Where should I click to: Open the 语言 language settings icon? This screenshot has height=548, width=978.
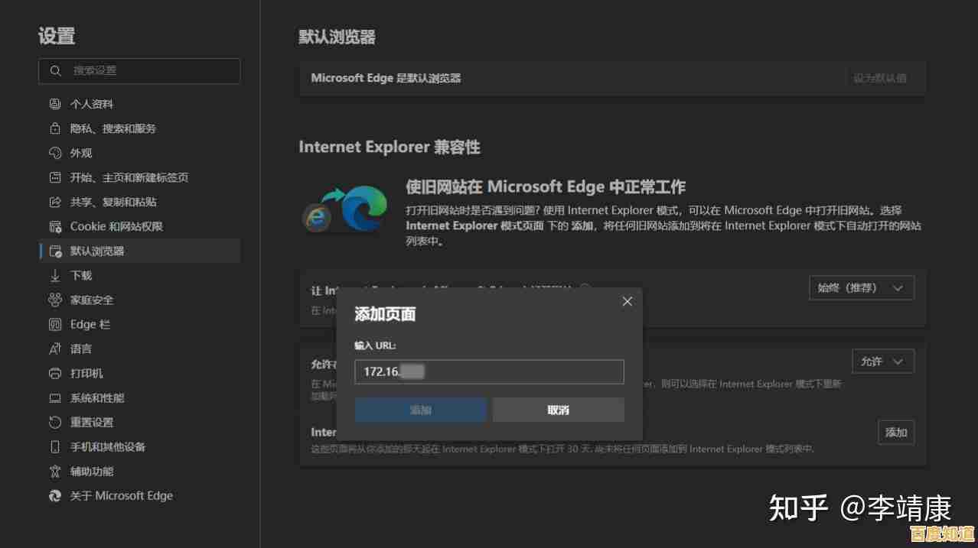point(54,349)
